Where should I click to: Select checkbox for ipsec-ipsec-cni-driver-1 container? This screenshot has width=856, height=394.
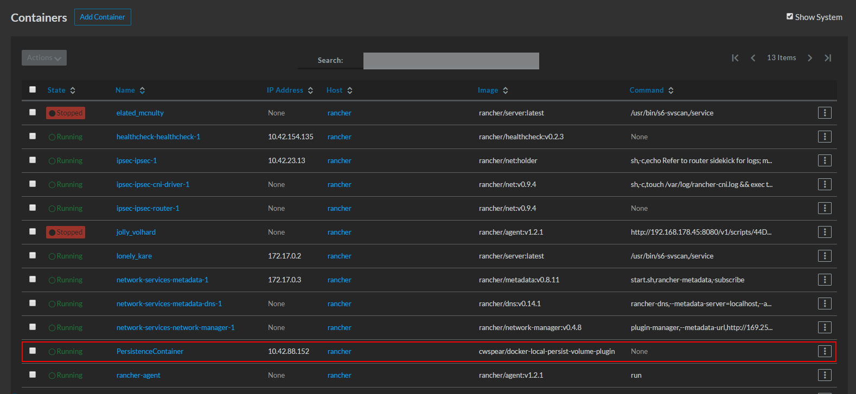(33, 184)
